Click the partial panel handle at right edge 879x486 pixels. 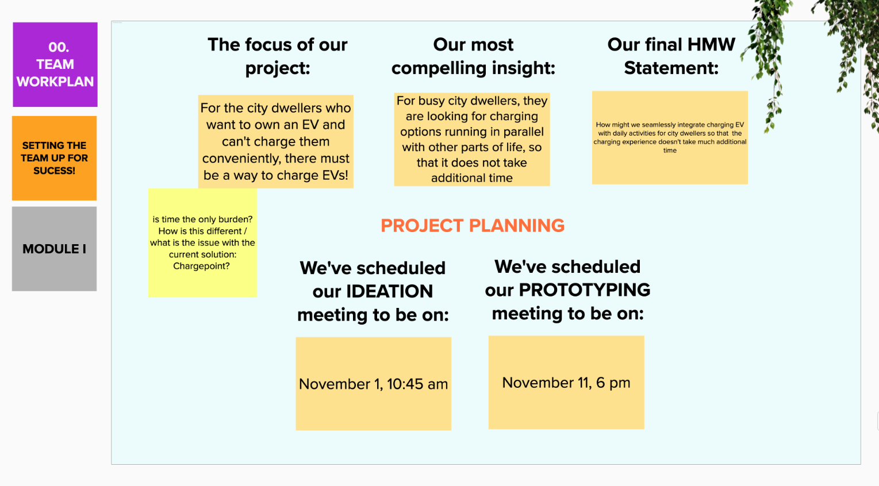tap(877, 421)
